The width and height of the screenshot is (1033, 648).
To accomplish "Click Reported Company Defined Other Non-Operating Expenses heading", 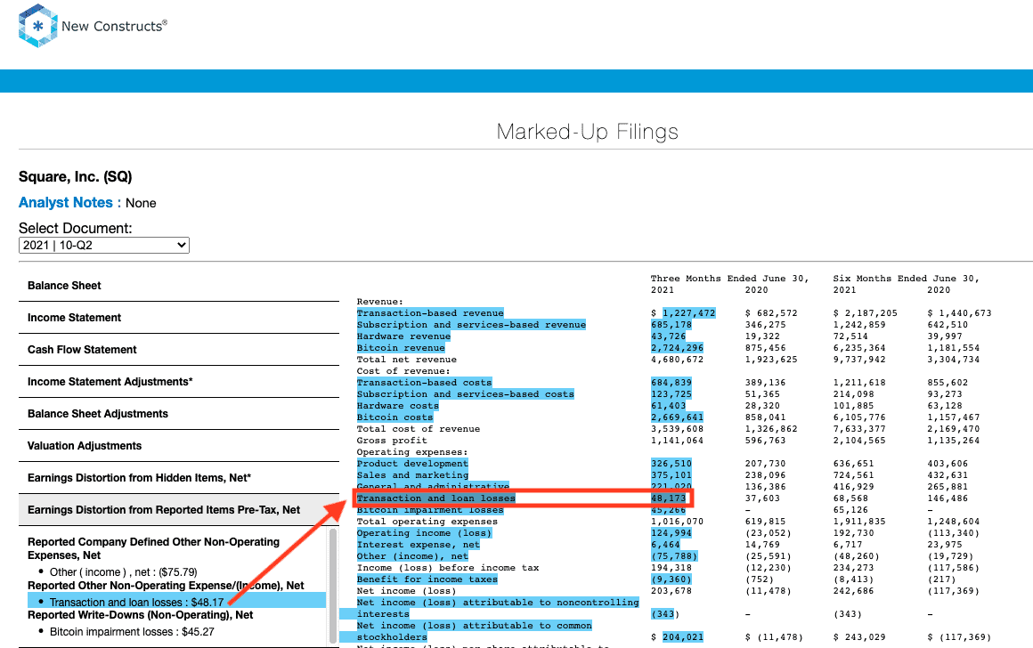I will [x=153, y=548].
